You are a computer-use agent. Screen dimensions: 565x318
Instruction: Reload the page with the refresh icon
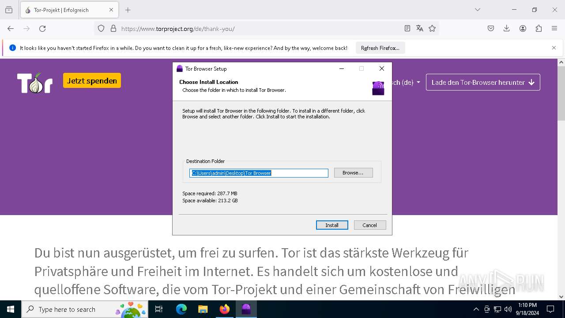click(42, 29)
